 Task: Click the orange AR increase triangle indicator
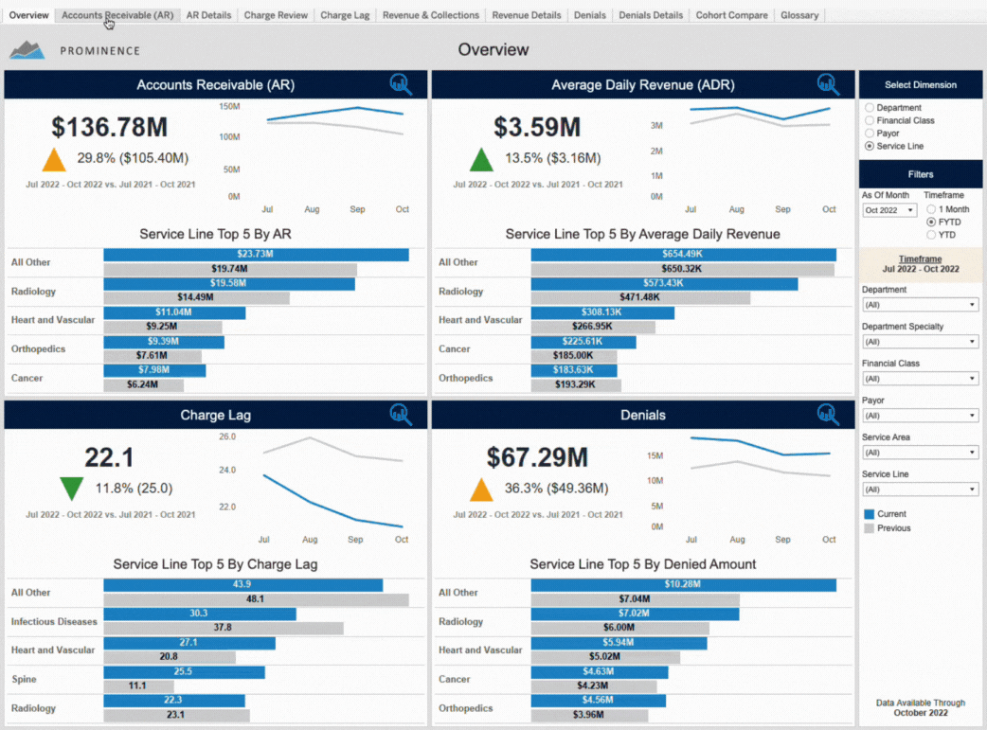point(54,159)
